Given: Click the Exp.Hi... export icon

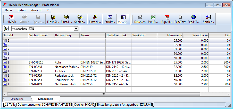Looking at the screenshot, I should (x=167, y=17).
